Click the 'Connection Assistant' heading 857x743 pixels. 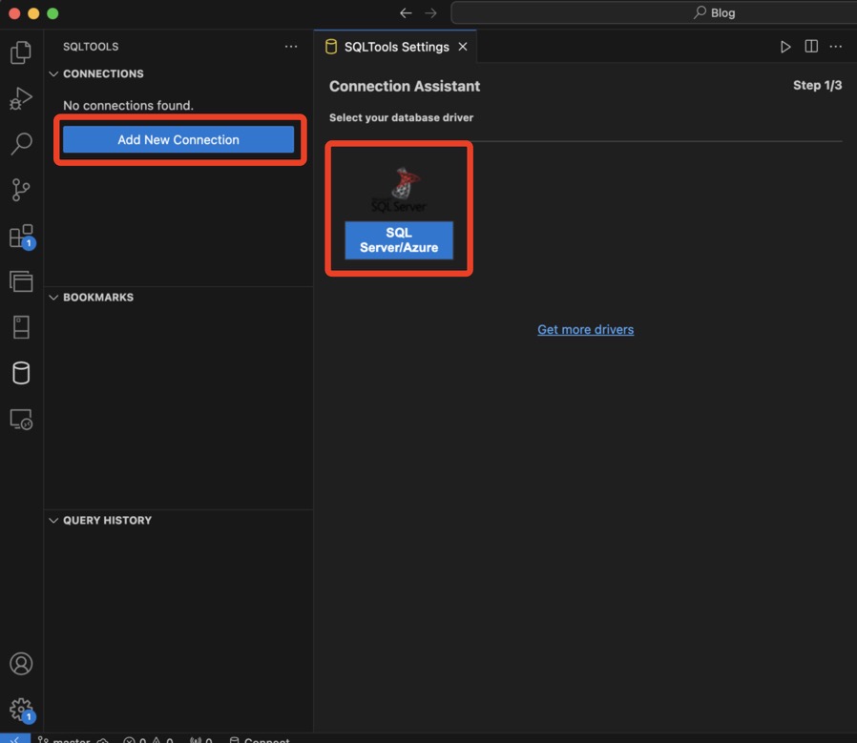[x=405, y=87]
